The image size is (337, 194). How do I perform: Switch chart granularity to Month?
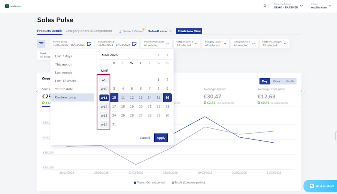coord(289,81)
